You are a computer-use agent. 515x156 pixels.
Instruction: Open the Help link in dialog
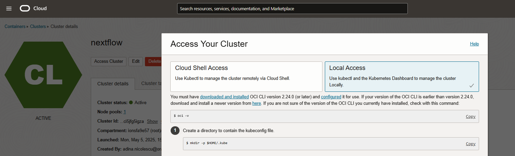[x=474, y=44]
